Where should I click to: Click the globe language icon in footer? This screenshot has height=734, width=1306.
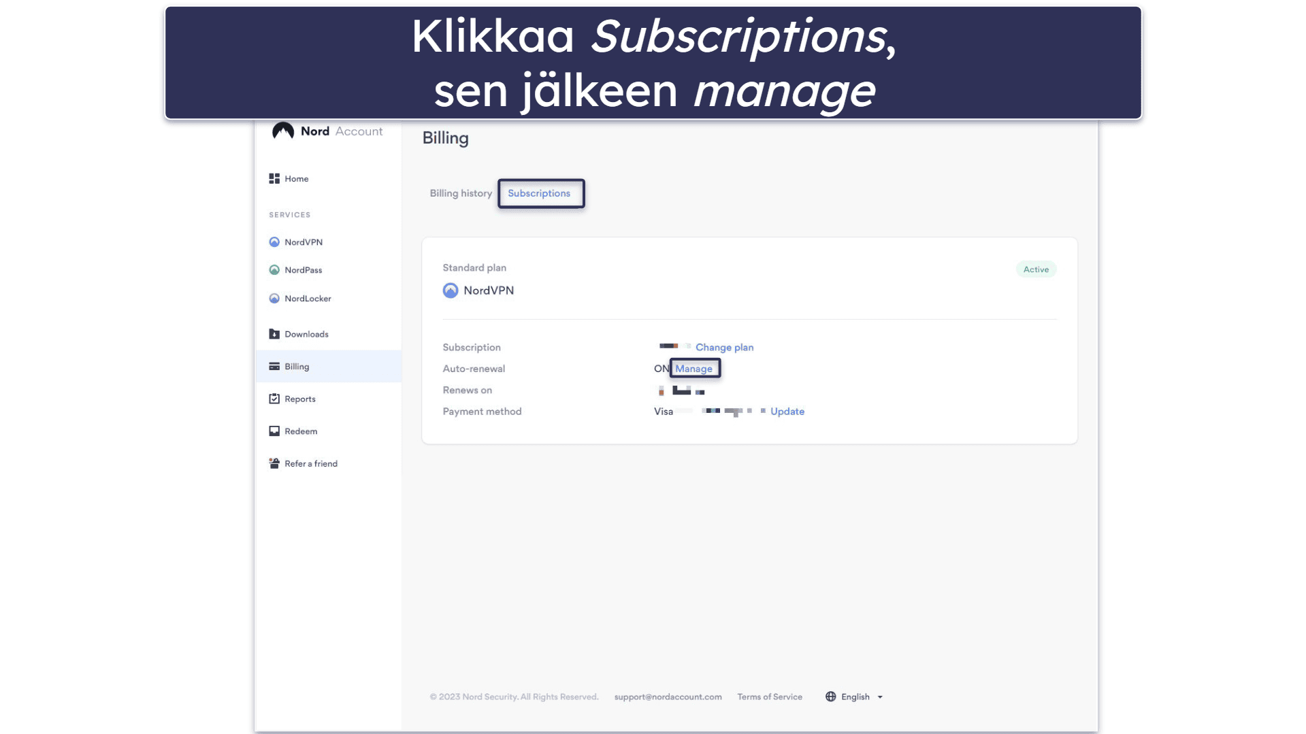coord(830,697)
